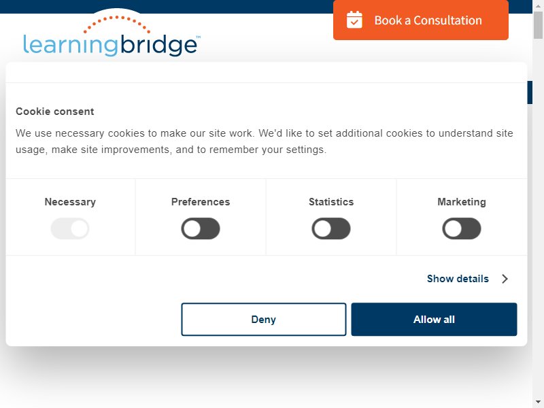Click the vertical scrollbar thumb
The width and height of the screenshot is (544, 408).
point(538,25)
